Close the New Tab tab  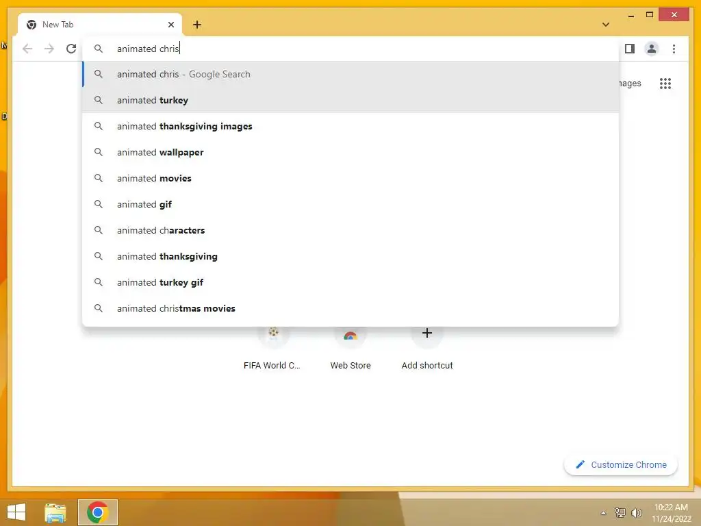170,25
